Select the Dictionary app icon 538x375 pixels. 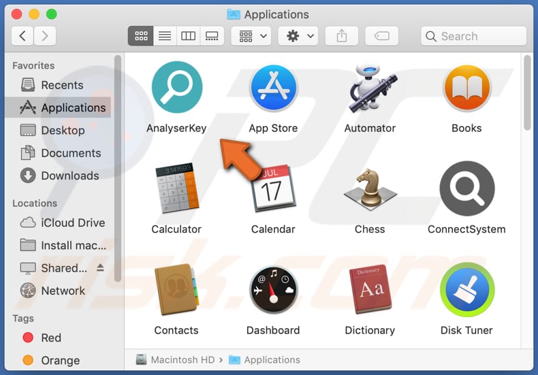click(x=370, y=289)
